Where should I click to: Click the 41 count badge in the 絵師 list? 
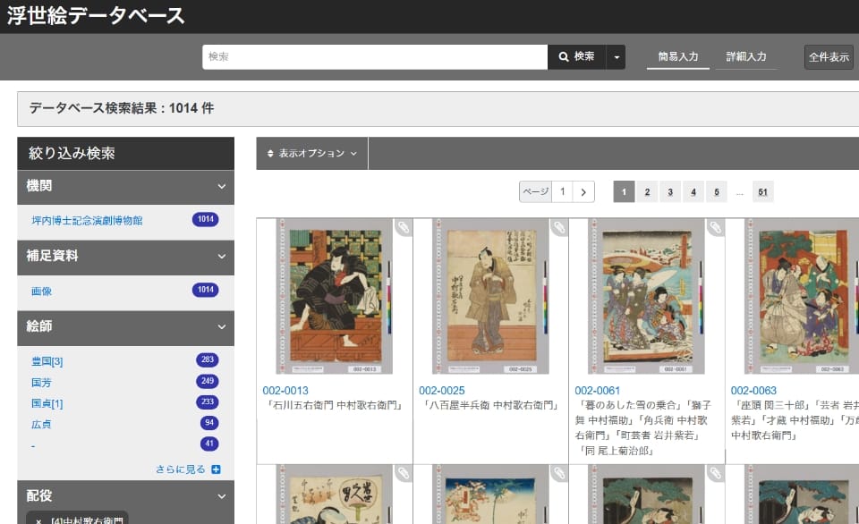209,444
